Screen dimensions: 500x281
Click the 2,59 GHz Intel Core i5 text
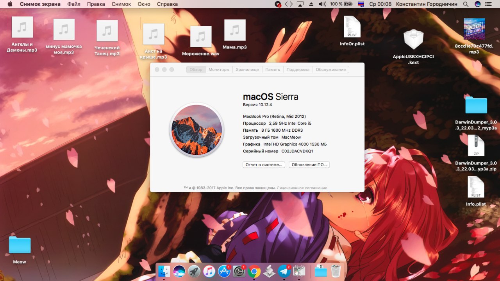click(x=290, y=123)
